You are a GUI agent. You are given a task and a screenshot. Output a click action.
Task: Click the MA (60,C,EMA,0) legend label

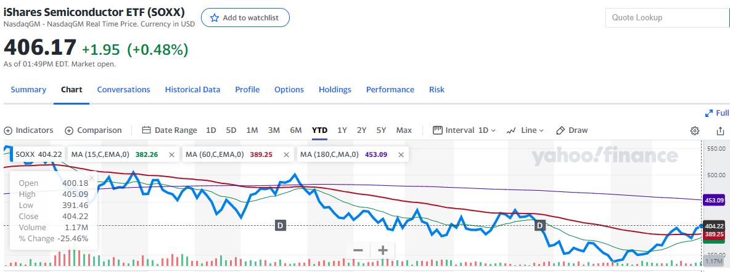click(x=215, y=154)
